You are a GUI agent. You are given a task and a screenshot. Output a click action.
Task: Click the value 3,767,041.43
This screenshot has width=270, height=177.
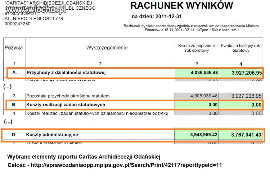pos(246,135)
